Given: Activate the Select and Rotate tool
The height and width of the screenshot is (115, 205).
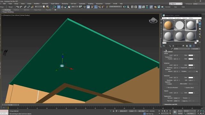Looking at the screenshot, I should [62, 7].
